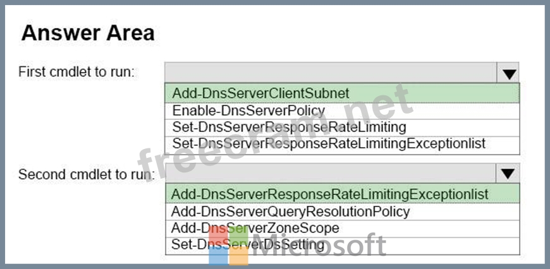Screen dimensions: 550x269
Task: Choose Enable-DnsServerPolicy from the list
Action: coord(248,111)
